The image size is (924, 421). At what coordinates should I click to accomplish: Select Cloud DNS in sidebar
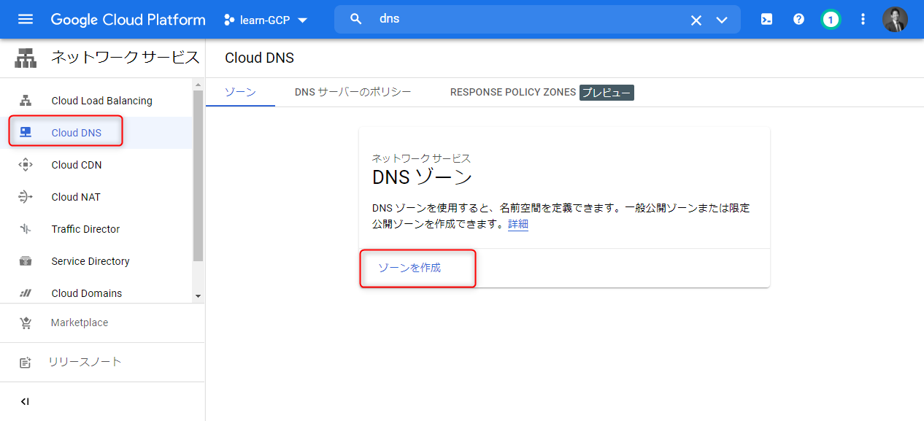(x=76, y=133)
